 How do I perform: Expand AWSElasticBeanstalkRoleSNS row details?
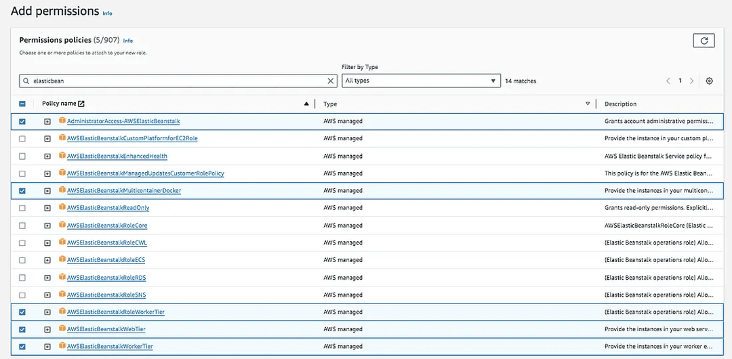coord(47,295)
